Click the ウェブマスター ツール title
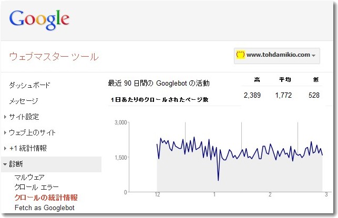 [x=54, y=57]
